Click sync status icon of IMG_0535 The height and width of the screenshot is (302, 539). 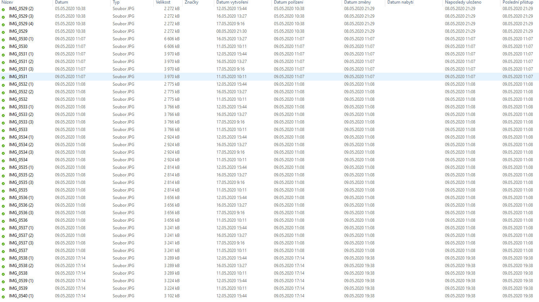tap(3, 190)
